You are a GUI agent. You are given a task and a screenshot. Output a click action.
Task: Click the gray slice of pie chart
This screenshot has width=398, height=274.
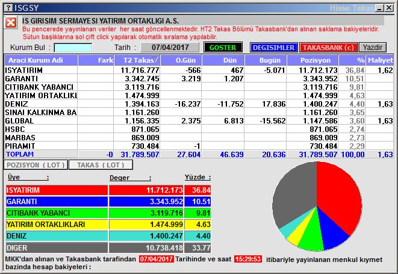point(294,196)
